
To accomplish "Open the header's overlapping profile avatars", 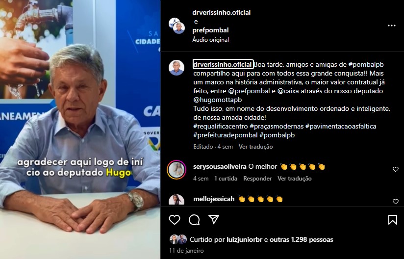I will tap(177, 26).
